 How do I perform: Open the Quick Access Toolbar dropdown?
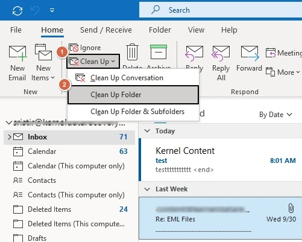[52, 10]
